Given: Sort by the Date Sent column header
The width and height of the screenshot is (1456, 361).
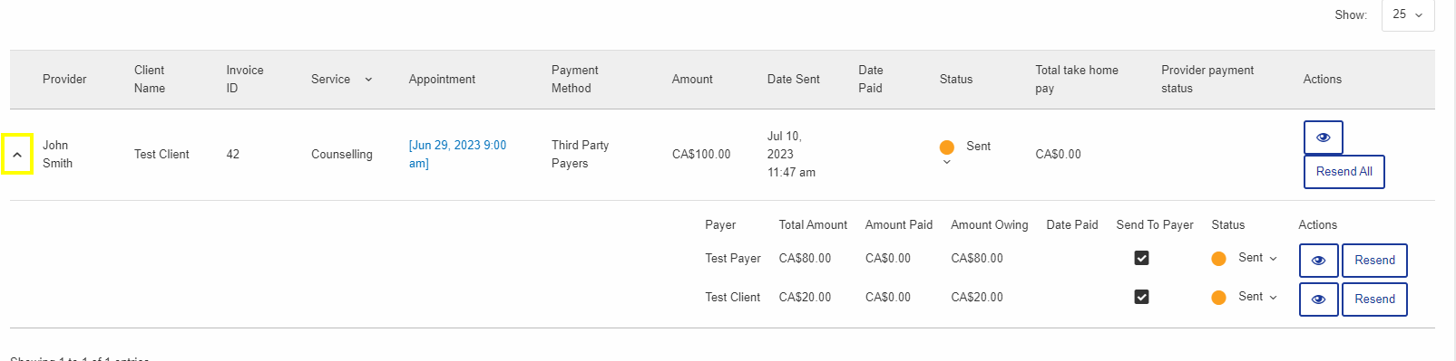Looking at the screenshot, I should (793, 80).
